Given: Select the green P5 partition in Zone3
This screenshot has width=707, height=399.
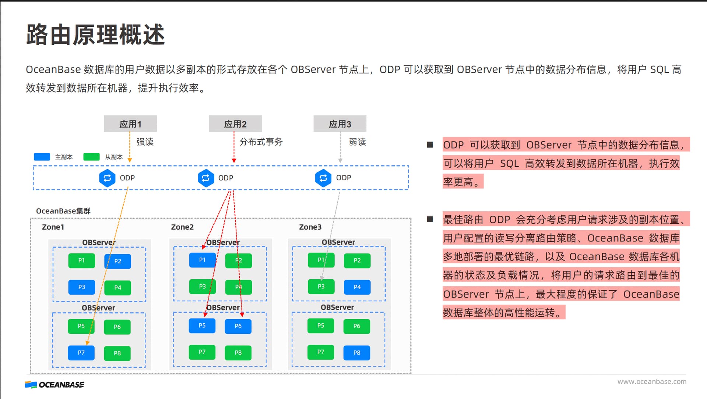Looking at the screenshot, I should 321,326.
